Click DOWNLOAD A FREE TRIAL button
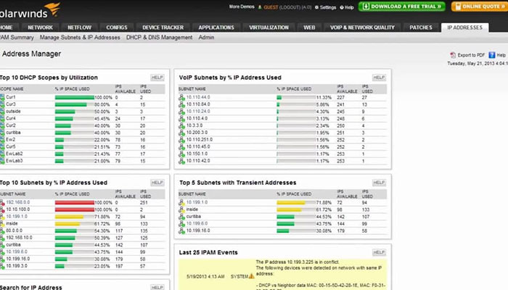508x290 pixels. coord(402,7)
